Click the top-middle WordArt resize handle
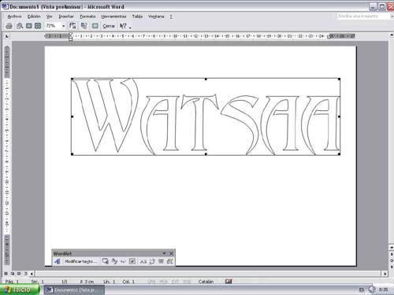Screen dimensions: 394x295 click(x=206, y=79)
